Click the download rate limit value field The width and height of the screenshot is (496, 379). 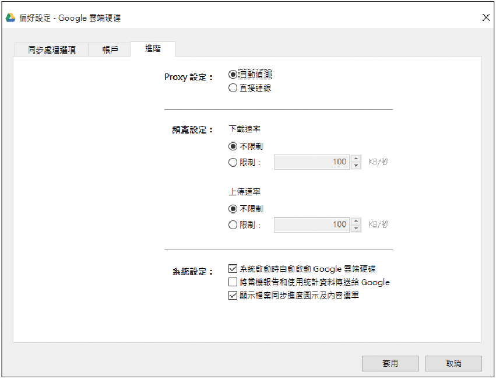click(x=312, y=162)
